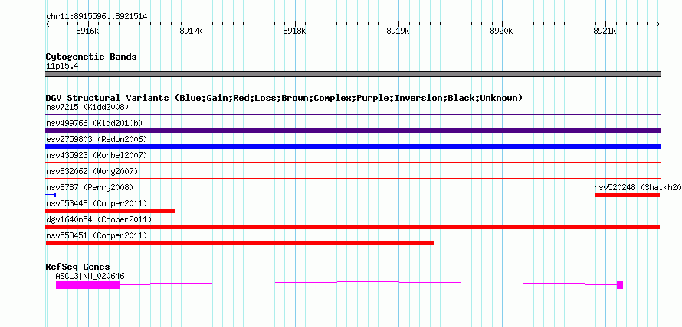Click the 8919k ruler tick label

coord(398,31)
